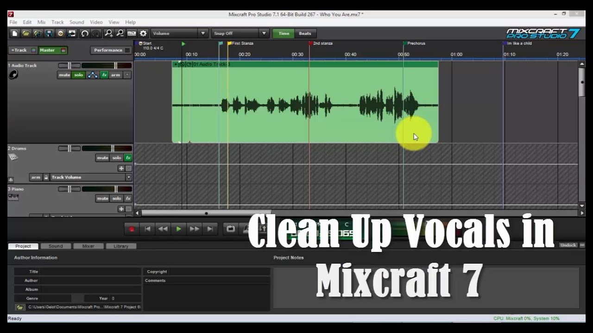Add automation lane plus on Drums track
The image size is (593, 333).
click(121, 168)
